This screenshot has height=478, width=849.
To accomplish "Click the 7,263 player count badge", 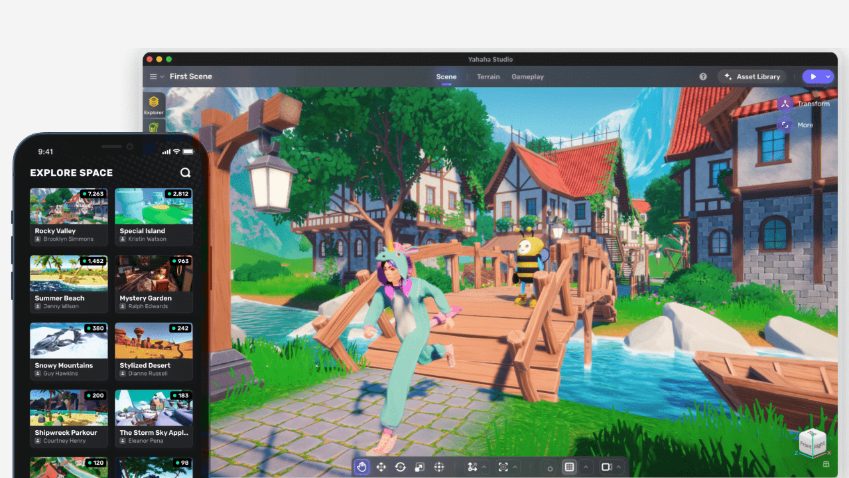I will [94, 194].
